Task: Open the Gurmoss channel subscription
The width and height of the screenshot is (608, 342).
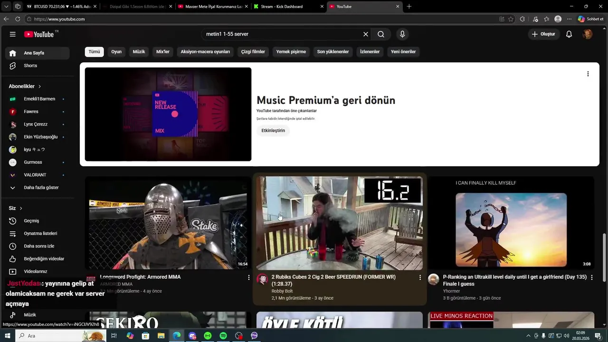Action: click(38, 162)
